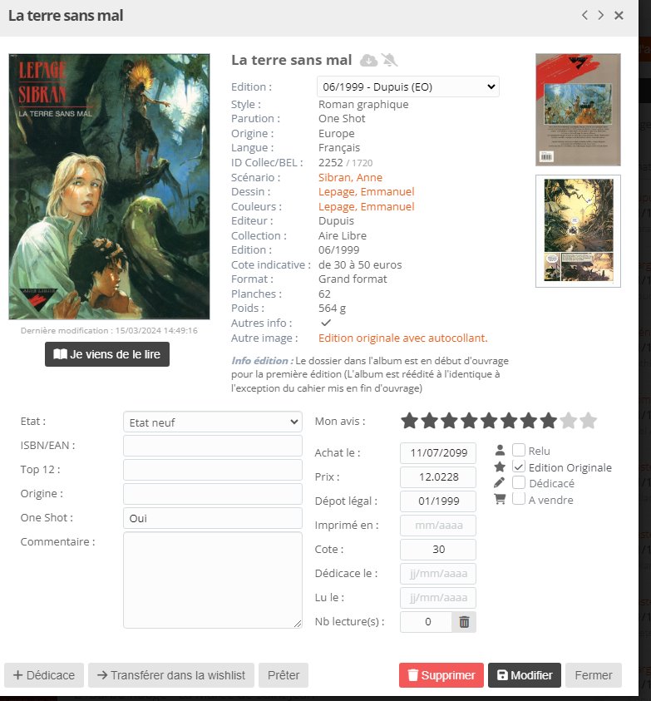Click Je viens de le lire button

(107, 354)
